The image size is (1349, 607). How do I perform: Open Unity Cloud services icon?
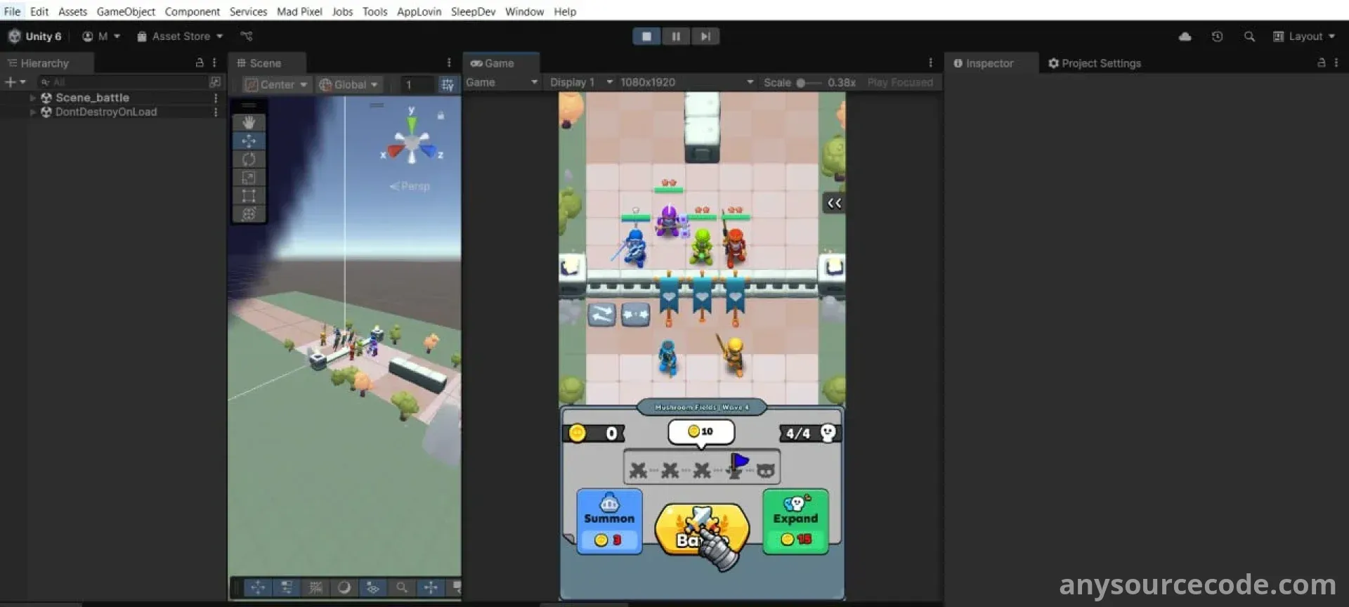coord(1185,37)
